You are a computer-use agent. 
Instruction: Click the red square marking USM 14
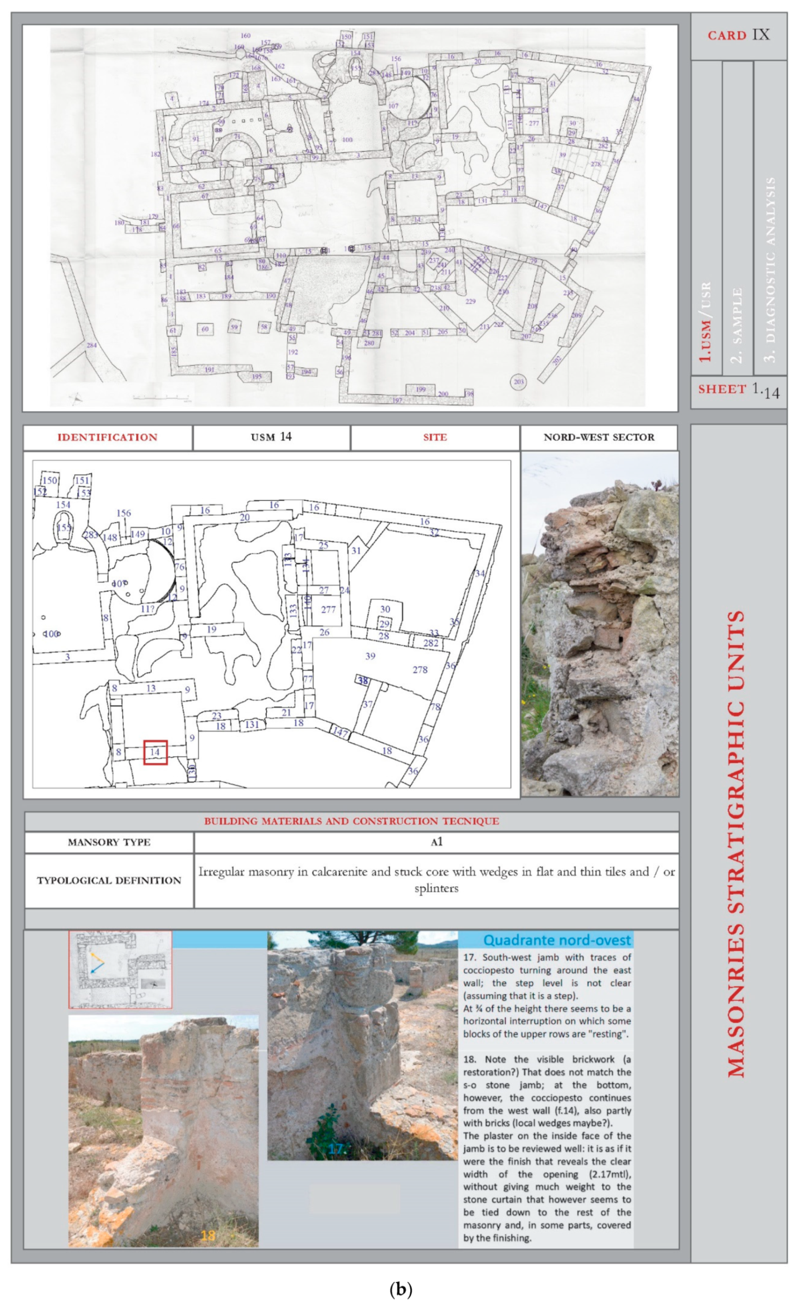(155, 752)
